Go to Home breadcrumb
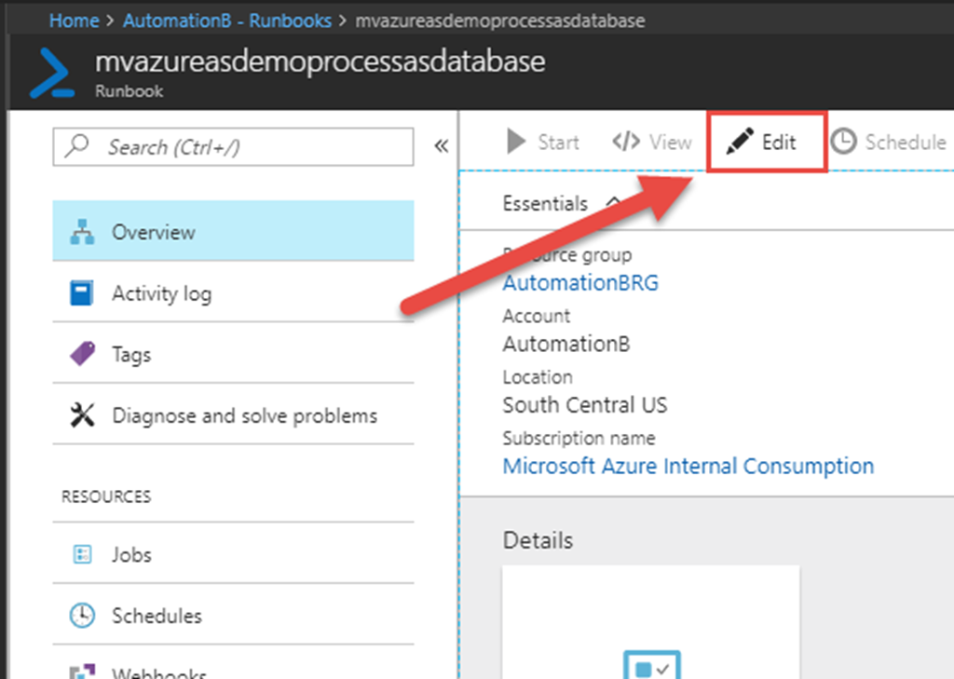 point(74,20)
